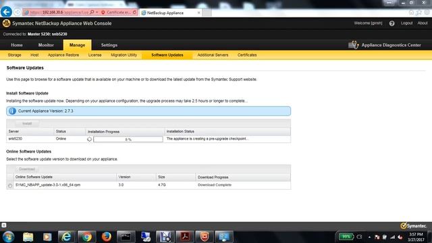Open Additional Servers submenu item
This screenshot has width=432, height=243.
[213, 55]
